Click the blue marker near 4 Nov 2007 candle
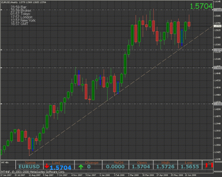The image size is (222, 177). tap(79, 78)
